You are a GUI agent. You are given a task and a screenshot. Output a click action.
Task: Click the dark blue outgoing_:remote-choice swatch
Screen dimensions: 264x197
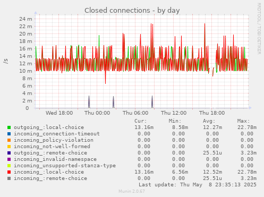[x=9, y=153]
